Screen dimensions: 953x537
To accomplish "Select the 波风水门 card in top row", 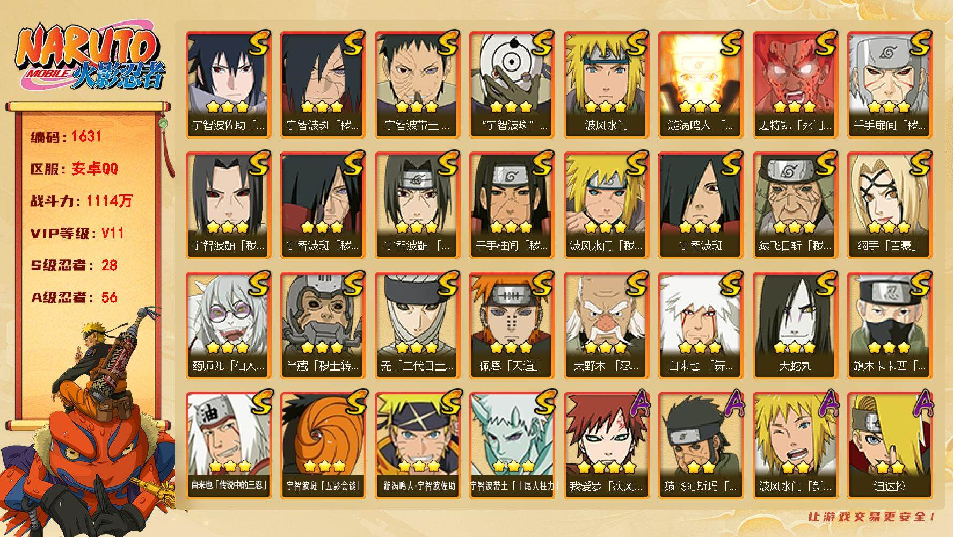I will [606, 85].
